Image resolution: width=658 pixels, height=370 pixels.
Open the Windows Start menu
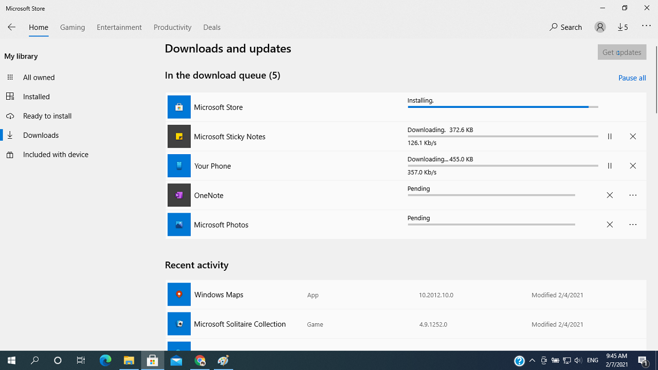tap(11, 360)
